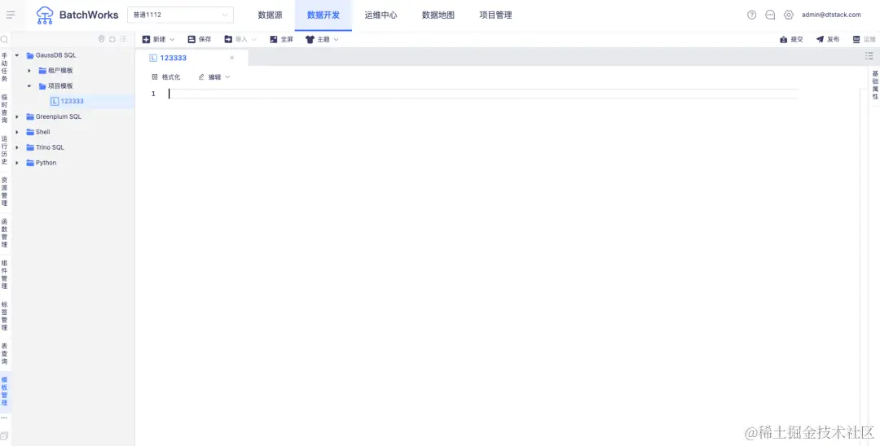Select the 租户模板 folder label
Screen dimensions: 880x446
click(x=60, y=71)
